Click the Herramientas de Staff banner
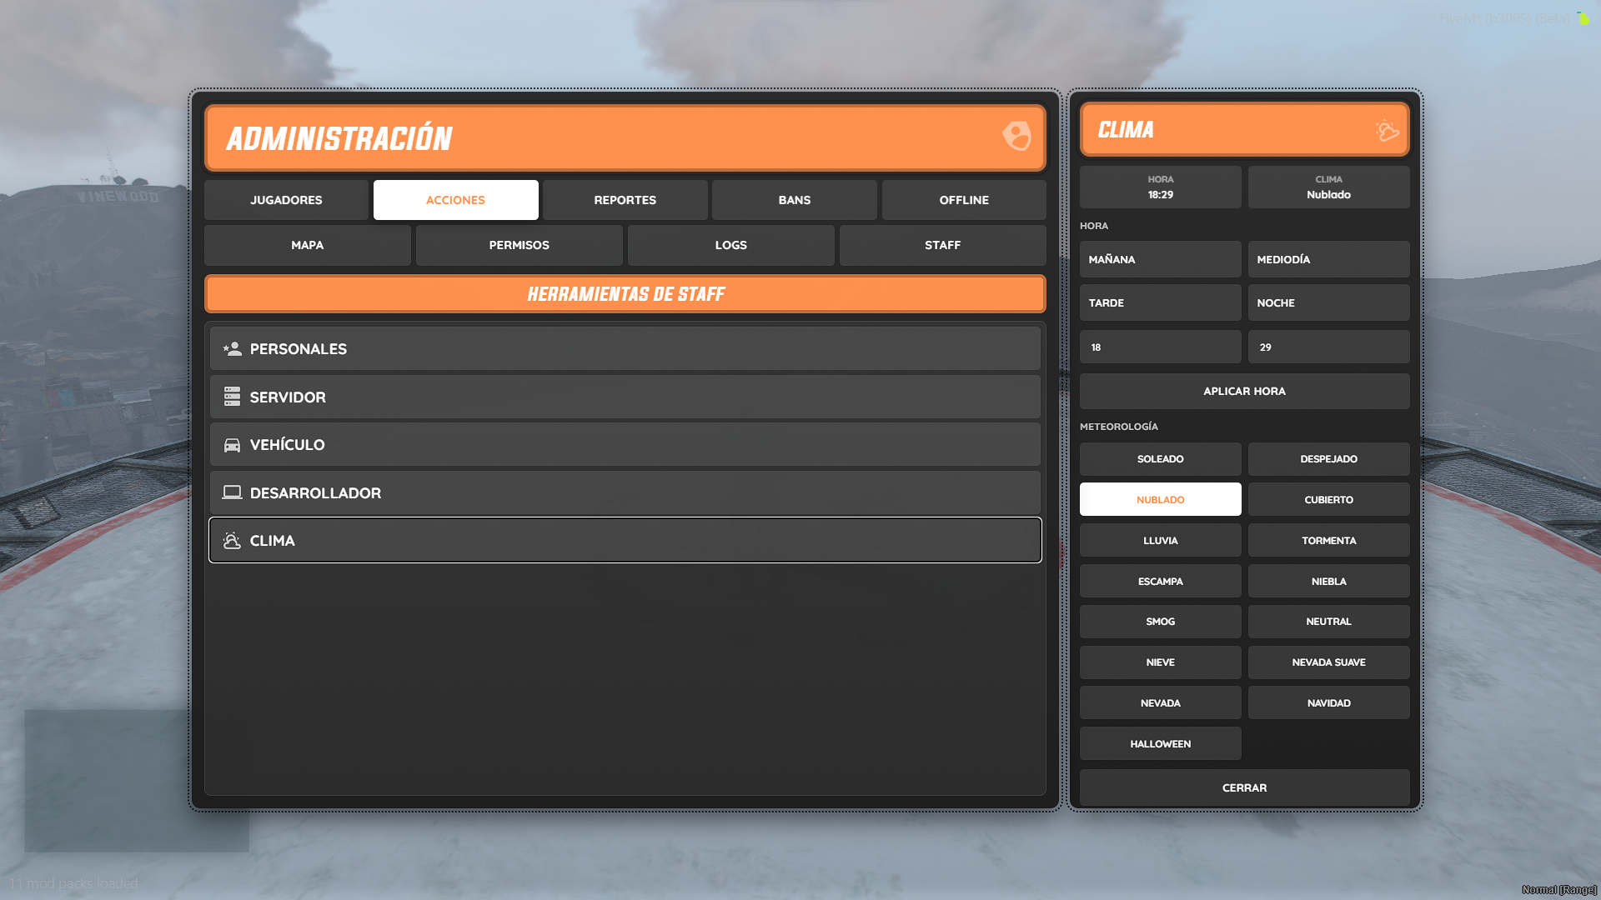 coord(625,294)
